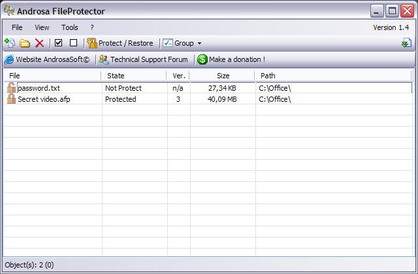The image size is (418, 274).
Task: Click the 27,34 KB size cell
Action: (222, 88)
